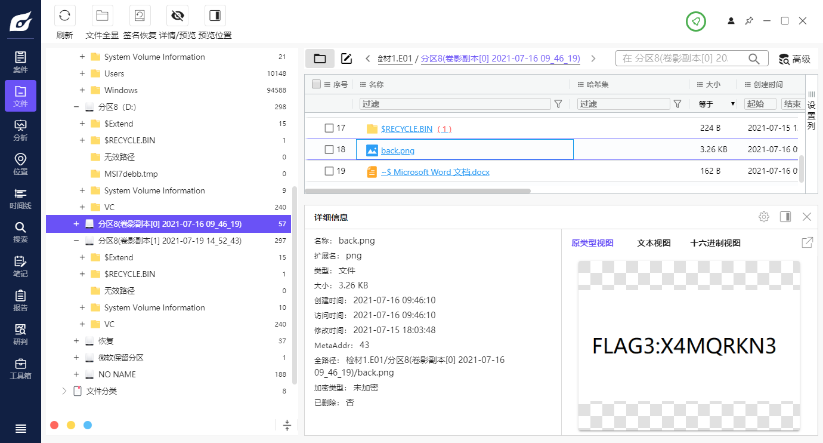Switch to 十六进制视图 tab
Viewport: 823px width, 443px height.
[715, 243]
